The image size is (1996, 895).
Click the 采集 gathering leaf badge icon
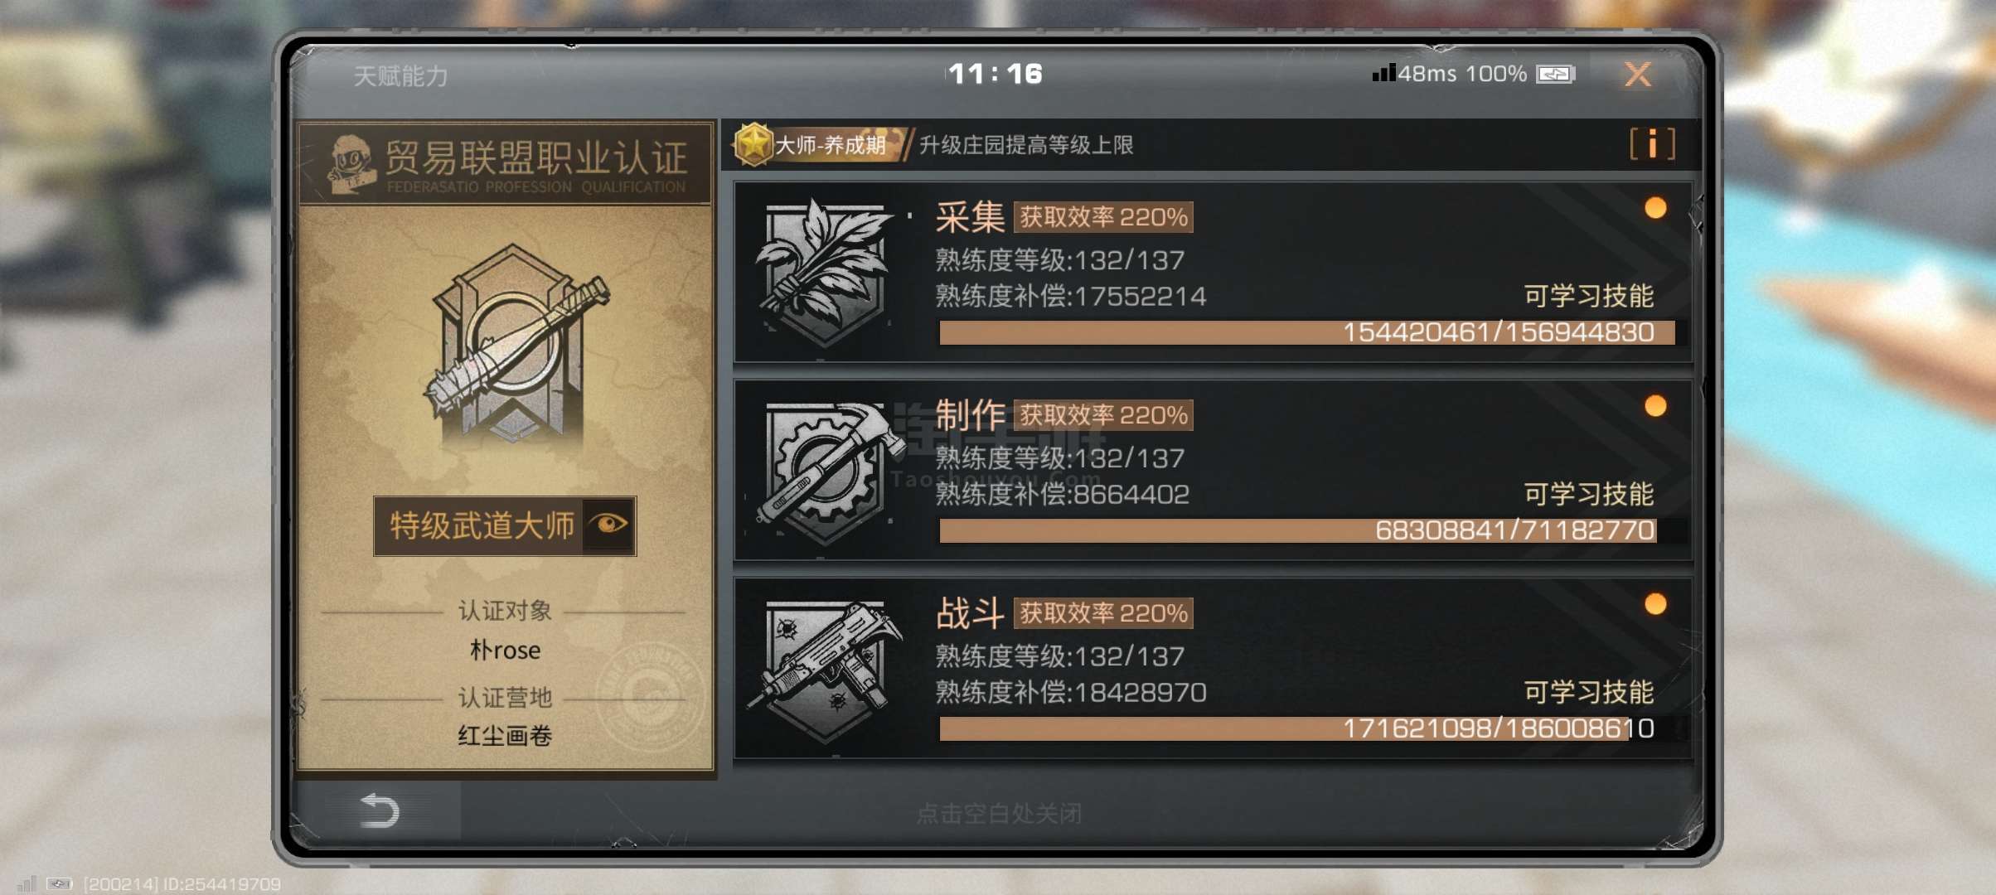(823, 272)
